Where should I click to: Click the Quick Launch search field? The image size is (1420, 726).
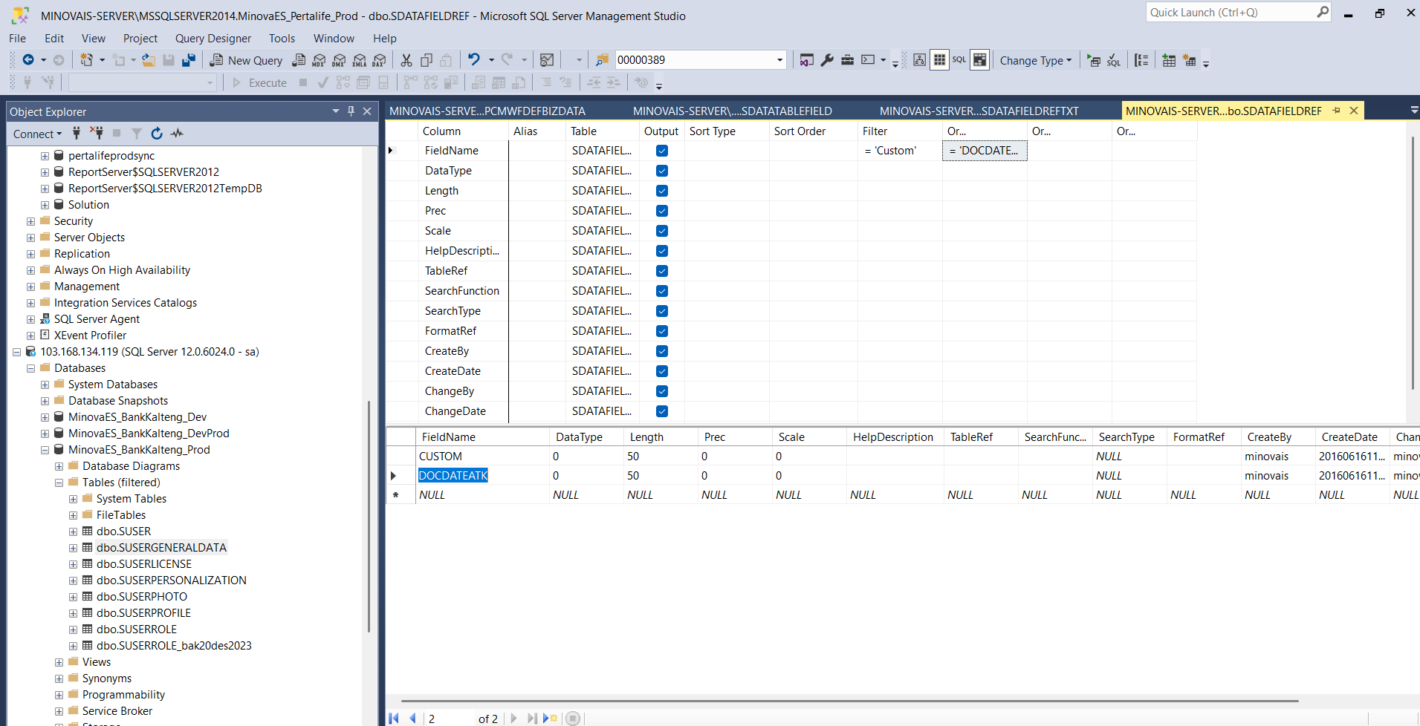tap(1231, 13)
